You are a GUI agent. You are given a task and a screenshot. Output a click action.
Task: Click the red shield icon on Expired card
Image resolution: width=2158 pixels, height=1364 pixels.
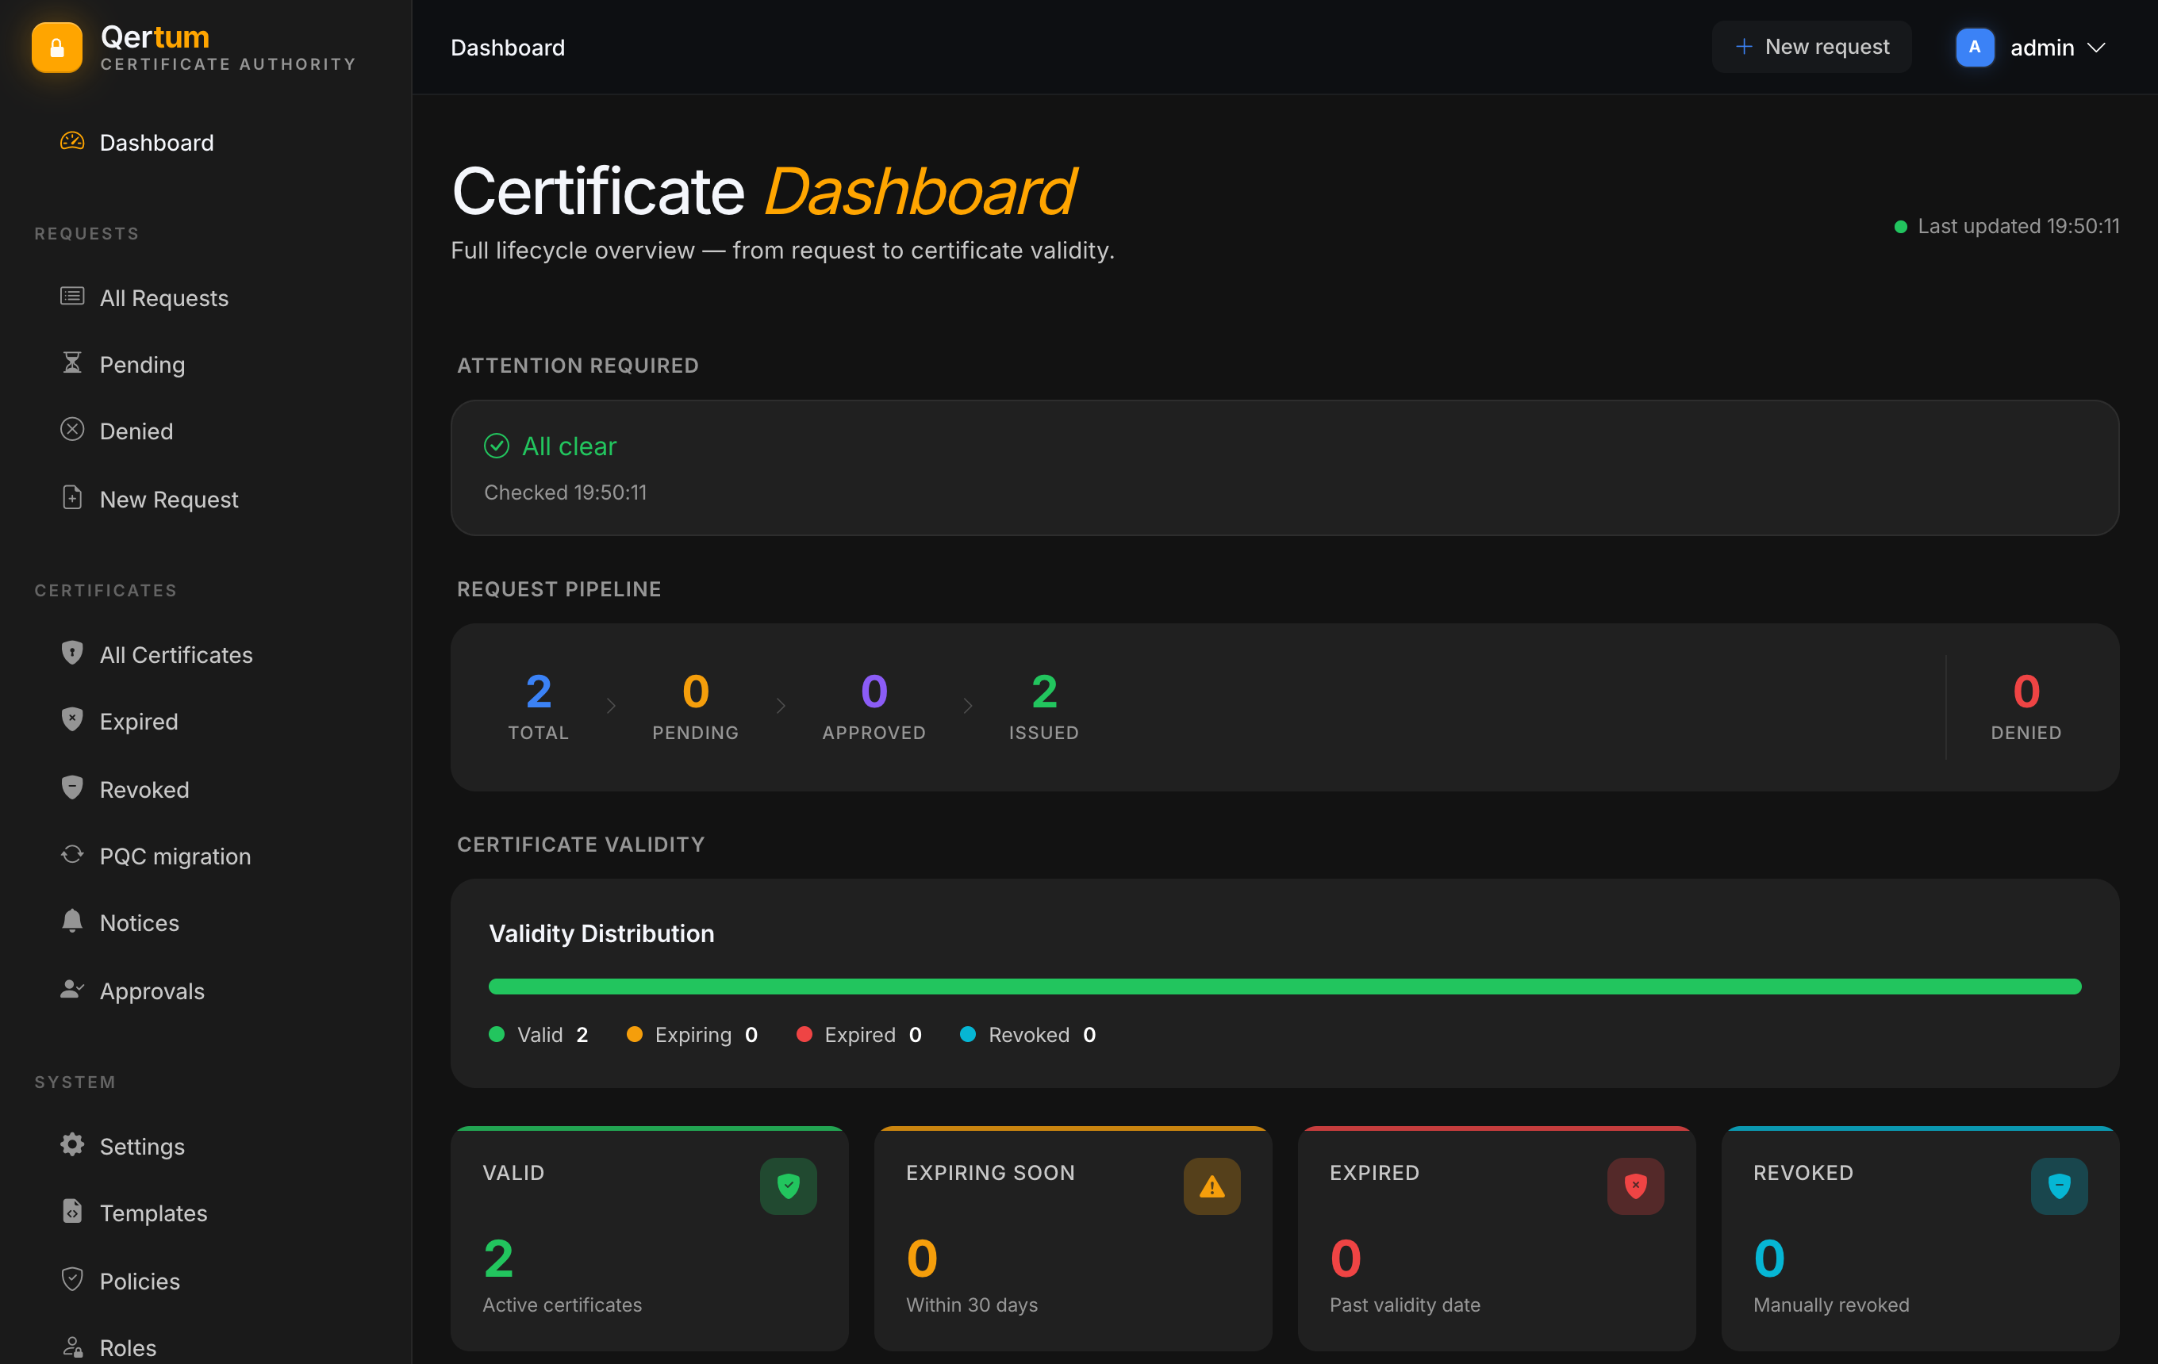pos(1635,1186)
